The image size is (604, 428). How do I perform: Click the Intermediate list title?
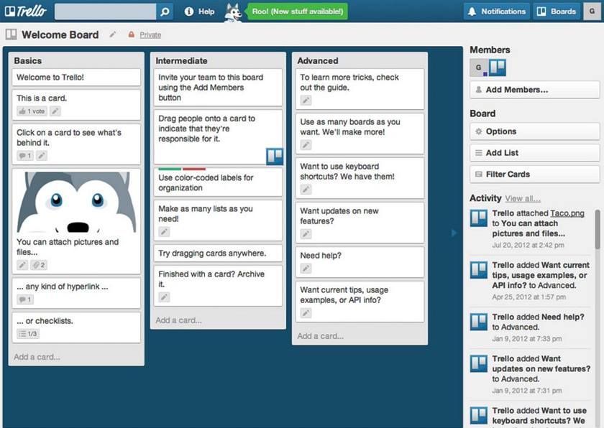pos(181,61)
